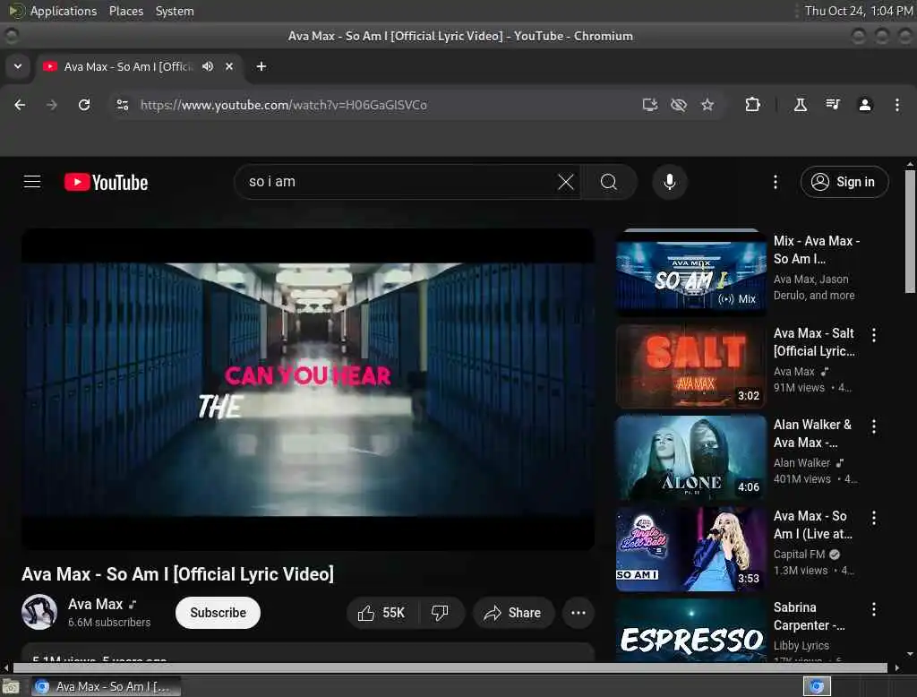This screenshot has height=697, width=917.
Task: Click the Share button
Action: pyautogui.click(x=512, y=613)
